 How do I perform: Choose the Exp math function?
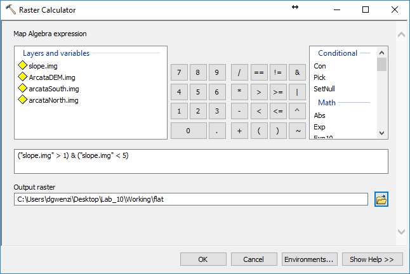click(x=319, y=127)
